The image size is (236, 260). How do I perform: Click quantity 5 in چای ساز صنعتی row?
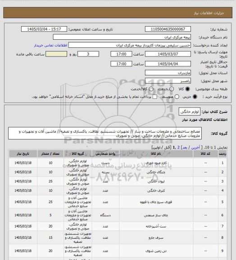pos(50,215)
